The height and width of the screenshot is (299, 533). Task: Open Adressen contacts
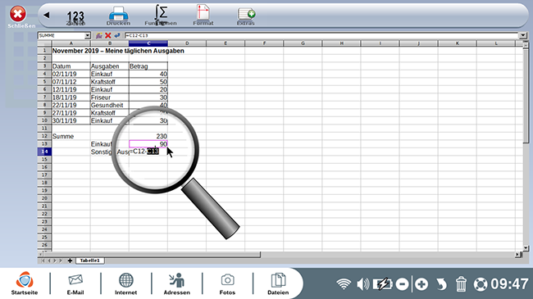[x=177, y=284]
